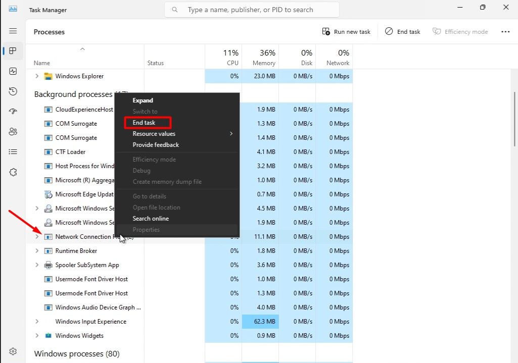This screenshot has height=363, width=518.
Task: Click the End task toolbar button
Action: click(x=402, y=31)
